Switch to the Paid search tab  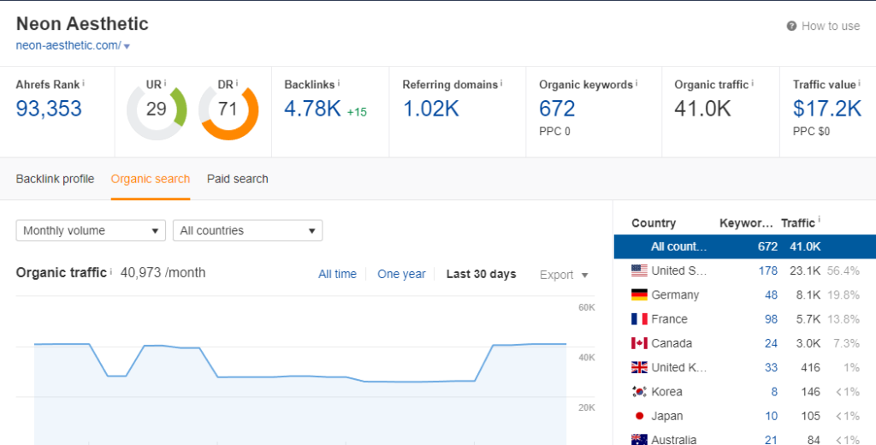click(238, 179)
